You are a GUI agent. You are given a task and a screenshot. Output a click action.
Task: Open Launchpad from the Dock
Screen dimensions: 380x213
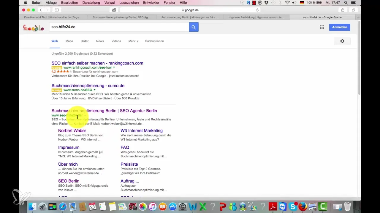click(42, 206)
